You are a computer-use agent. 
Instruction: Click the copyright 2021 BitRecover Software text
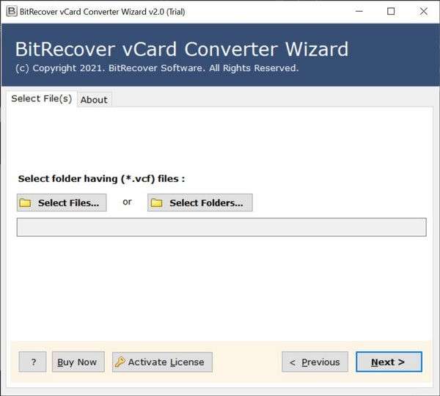click(x=157, y=68)
